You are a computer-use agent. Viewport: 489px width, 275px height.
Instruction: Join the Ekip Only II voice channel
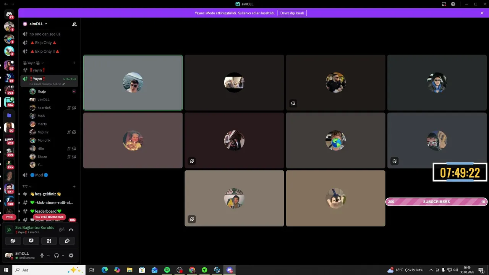click(x=49, y=51)
